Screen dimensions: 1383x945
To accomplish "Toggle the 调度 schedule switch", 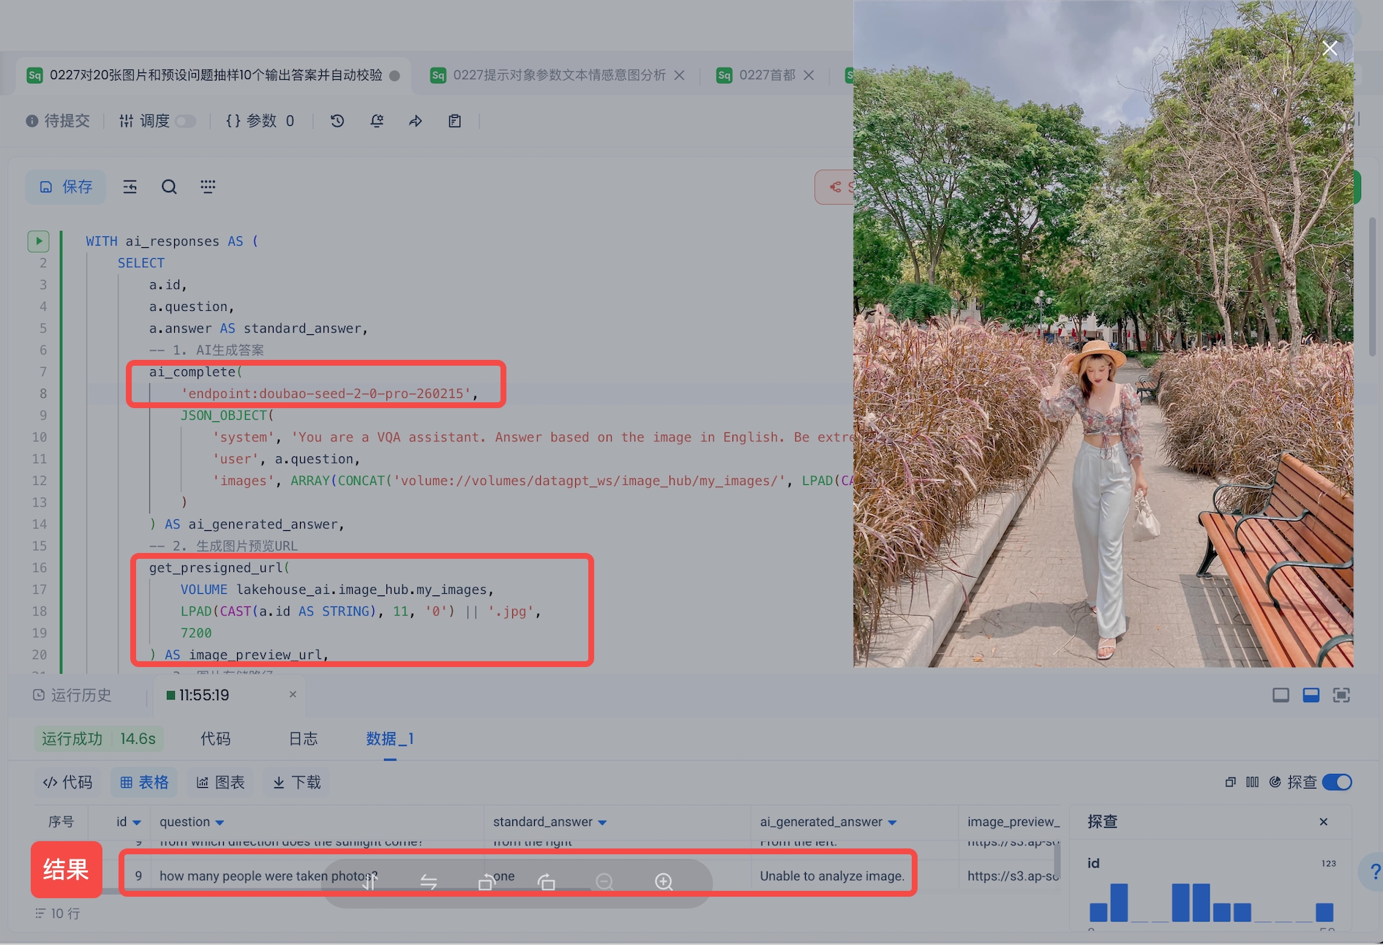I will pyautogui.click(x=186, y=121).
